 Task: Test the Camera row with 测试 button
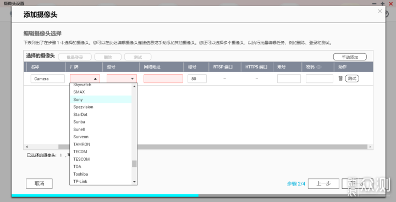pos(352,78)
